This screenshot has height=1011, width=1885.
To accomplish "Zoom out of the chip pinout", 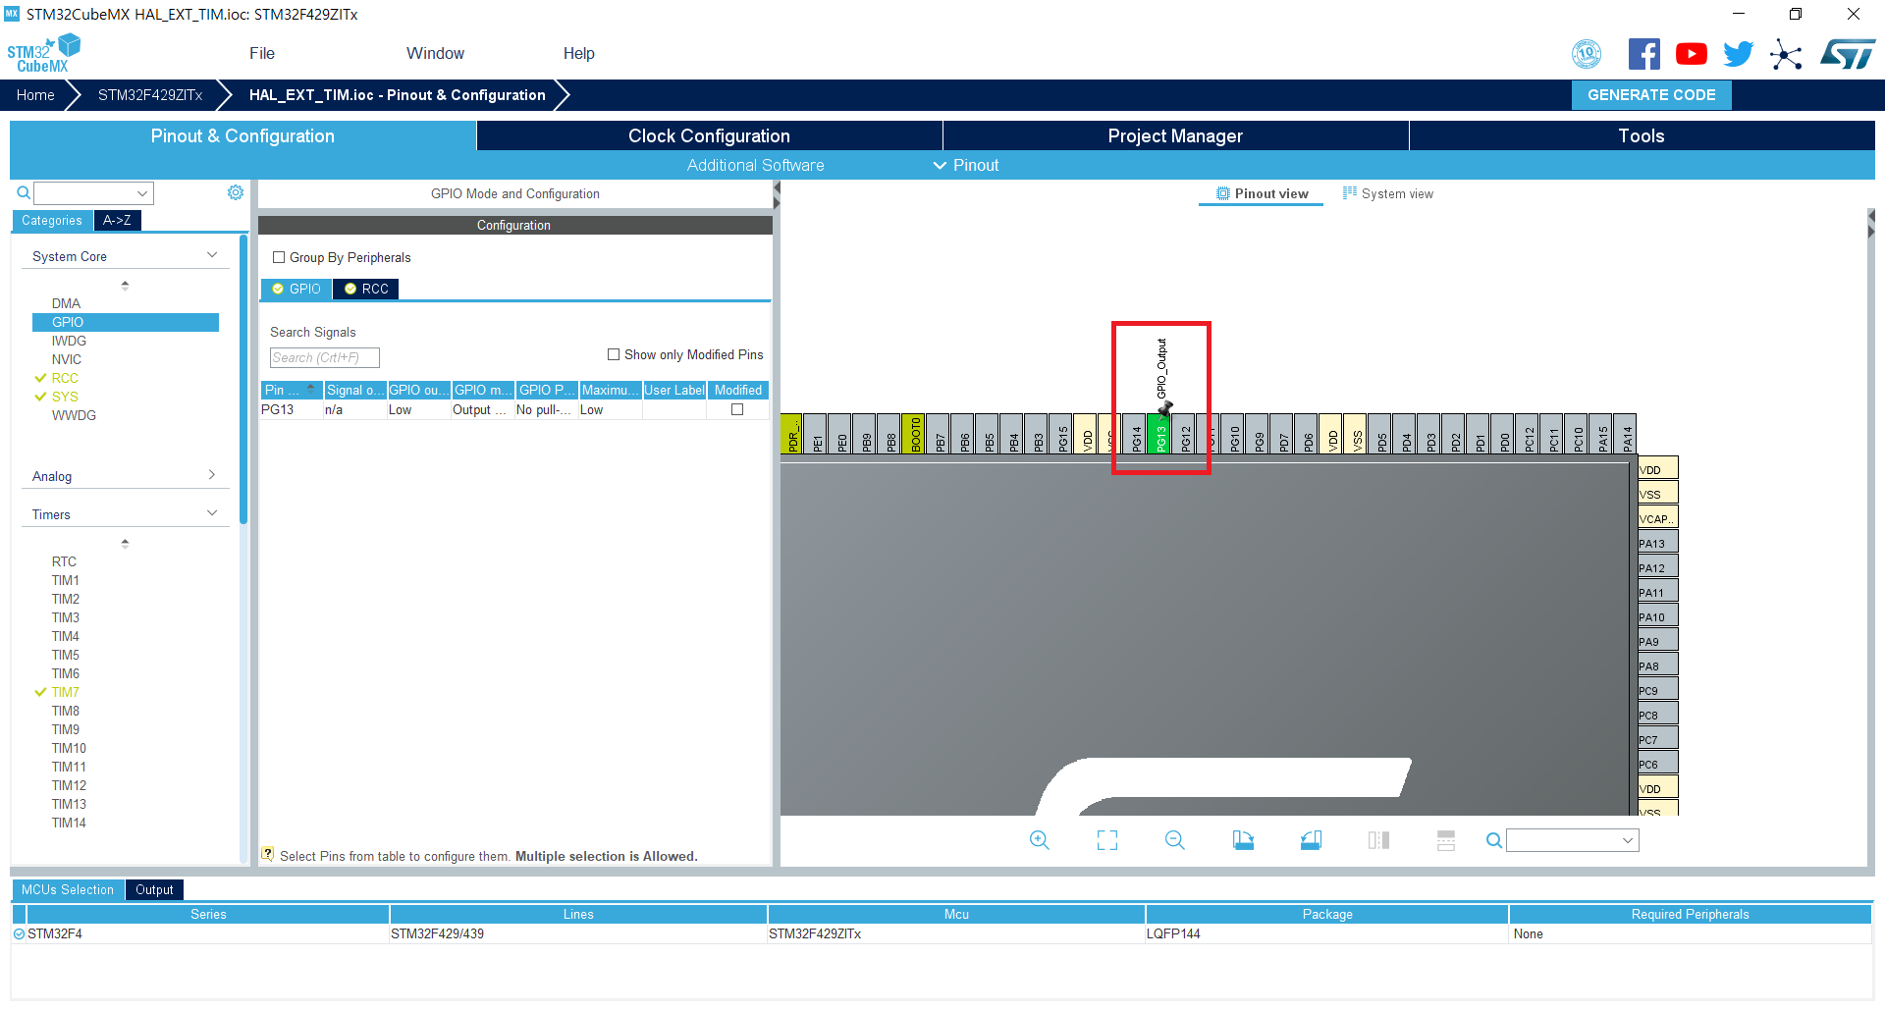I will [1175, 840].
